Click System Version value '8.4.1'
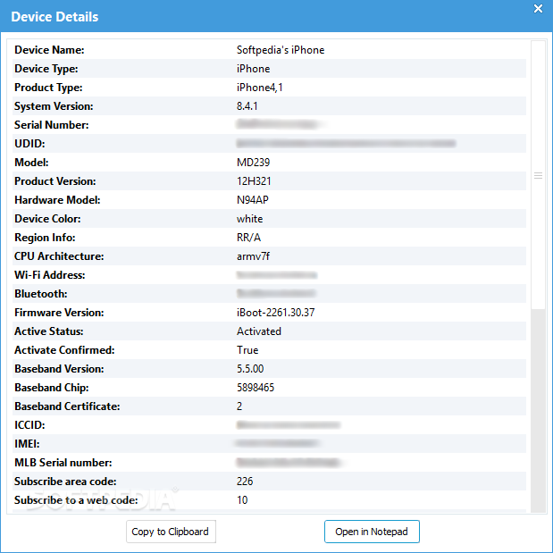The image size is (553, 553). pos(247,106)
